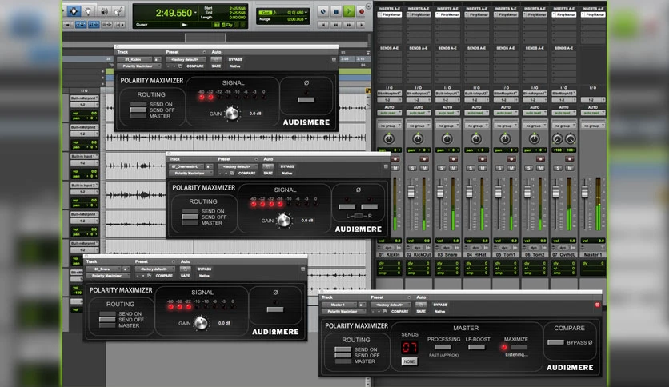Toggle the polarity Ø button in 01_KickIn plug-in
The width and height of the screenshot is (669, 387).
click(x=306, y=100)
